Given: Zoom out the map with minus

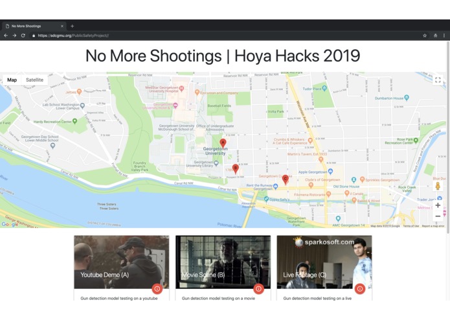Looking at the screenshot, I should pos(438,216).
